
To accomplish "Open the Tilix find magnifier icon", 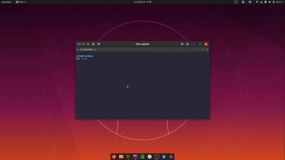I will [x=182, y=44].
